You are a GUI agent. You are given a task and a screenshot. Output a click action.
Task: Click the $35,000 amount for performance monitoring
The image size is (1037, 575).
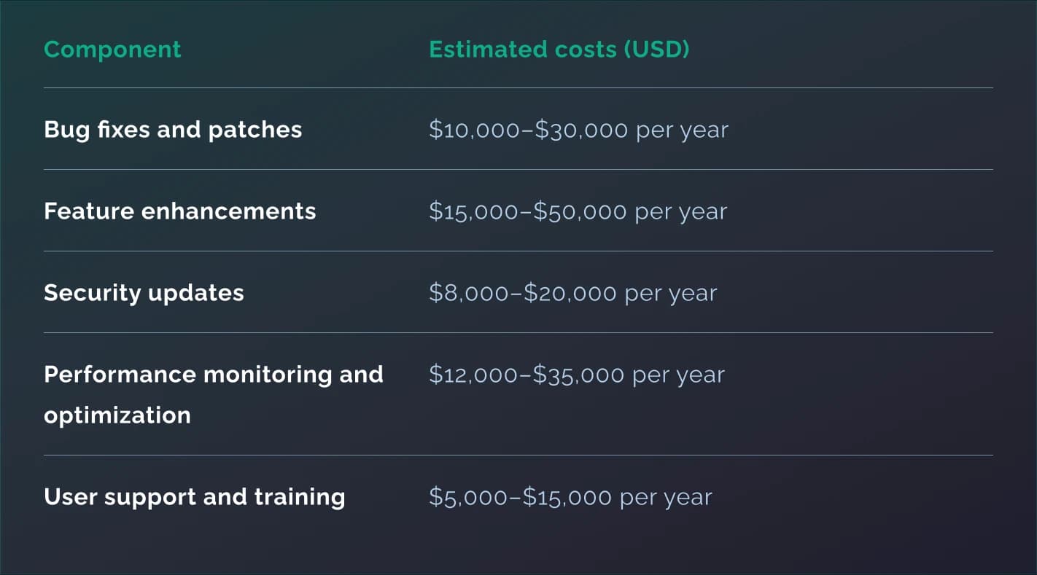pos(578,375)
